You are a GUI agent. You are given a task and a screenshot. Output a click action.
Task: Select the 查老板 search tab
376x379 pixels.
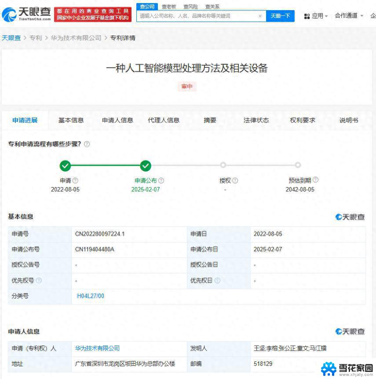(169, 7)
